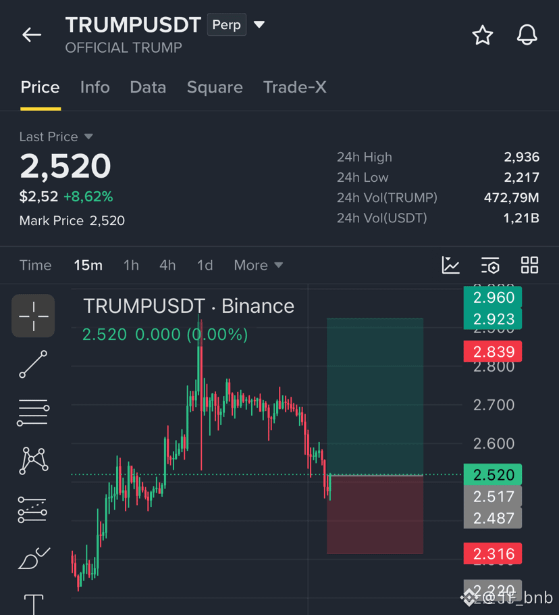Select the trend line drawing tool
The height and width of the screenshot is (615, 559).
(x=33, y=364)
